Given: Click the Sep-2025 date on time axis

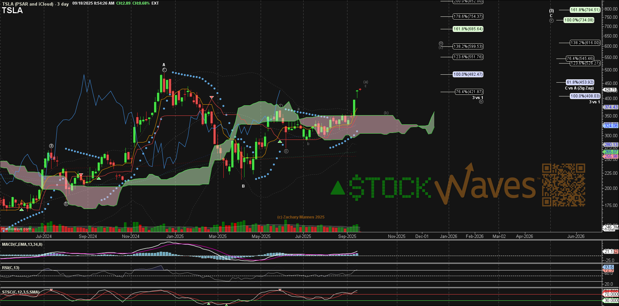Looking at the screenshot, I should (347, 236).
